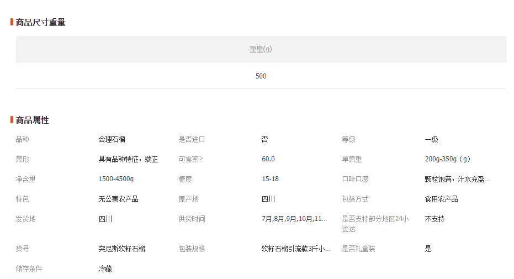Select the 60.0 edible rate value
This screenshot has height=279, width=514.
click(x=268, y=159)
